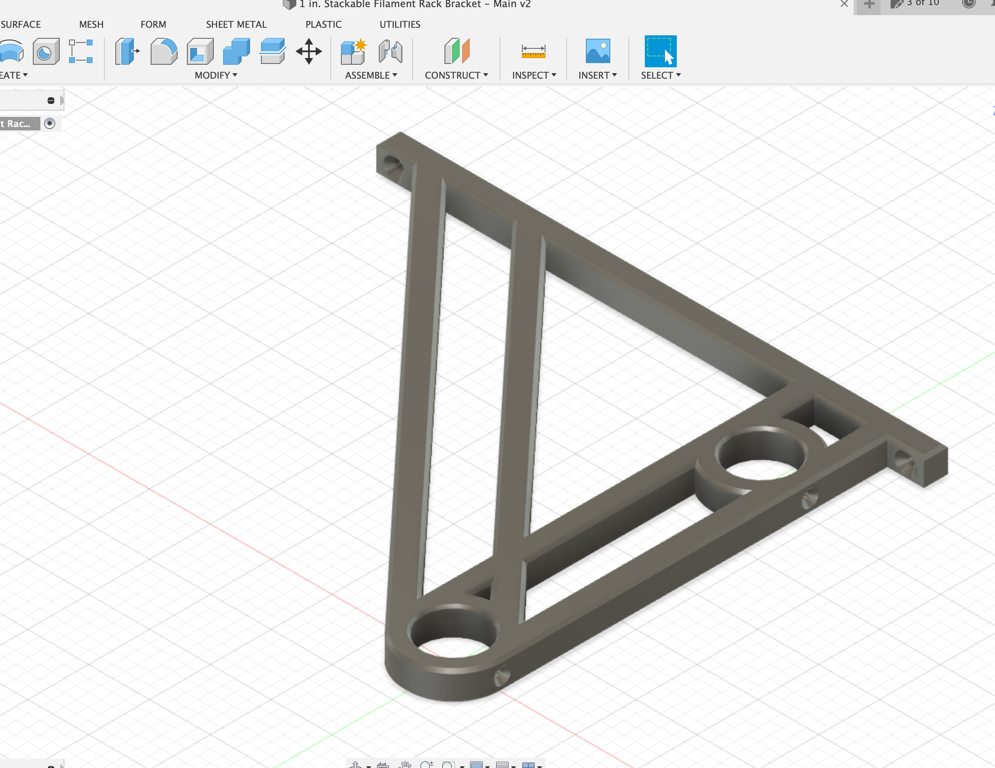Screen dimensions: 995x768
Task: Select the root component Rac... in browser
Action: [20, 123]
